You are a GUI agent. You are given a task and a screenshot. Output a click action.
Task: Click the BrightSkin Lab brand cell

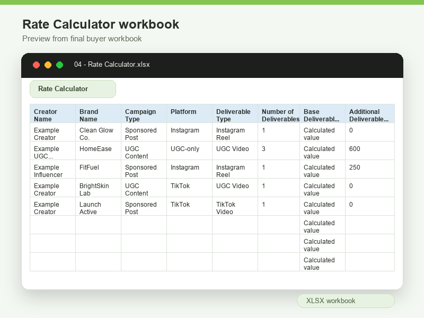[98, 188]
